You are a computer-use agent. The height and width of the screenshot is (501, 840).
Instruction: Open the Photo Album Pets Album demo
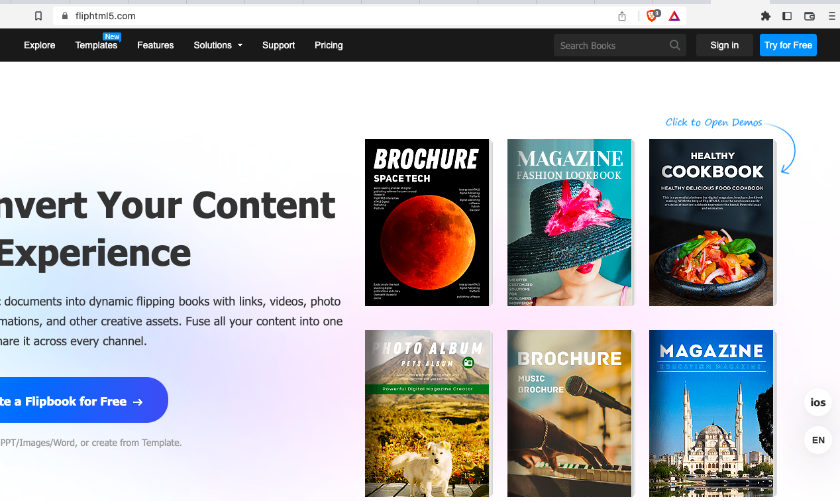427,414
